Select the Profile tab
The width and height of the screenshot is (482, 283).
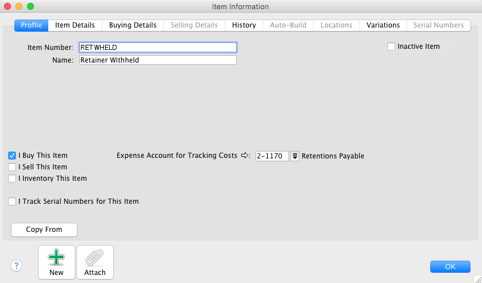tap(31, 25)
